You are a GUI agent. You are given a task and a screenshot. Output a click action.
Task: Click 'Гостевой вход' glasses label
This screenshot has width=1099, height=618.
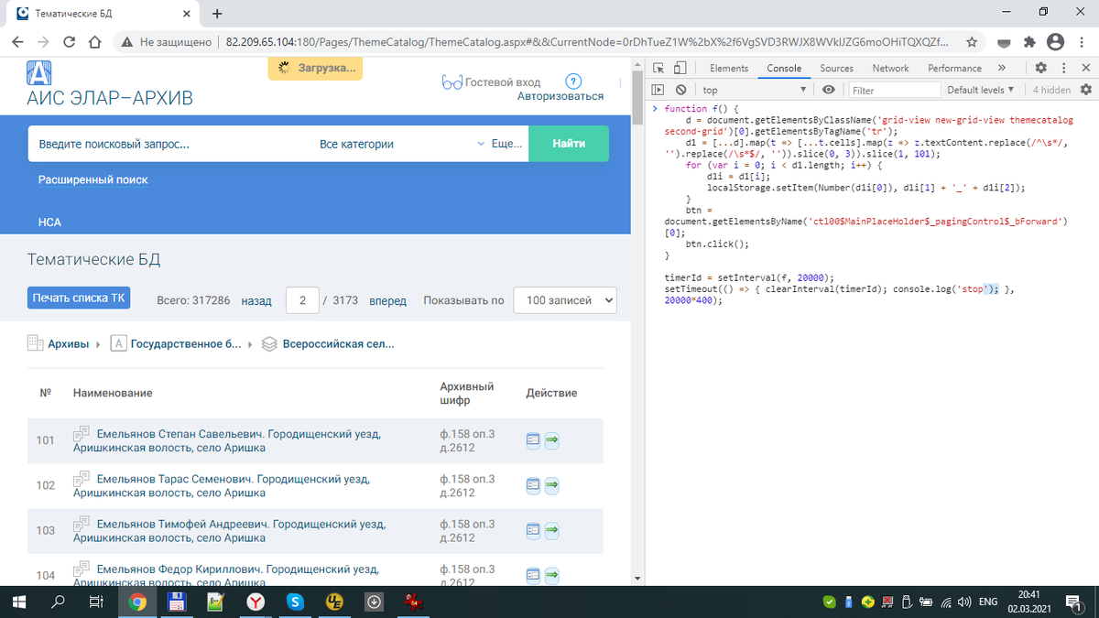(492, 82)
